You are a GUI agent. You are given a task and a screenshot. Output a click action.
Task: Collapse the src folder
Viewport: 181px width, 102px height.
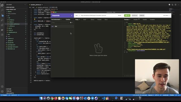click(x=8, y=16)
